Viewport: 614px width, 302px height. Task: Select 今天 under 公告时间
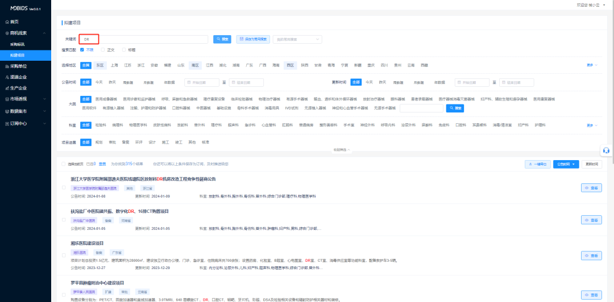(x=99, y=82)
